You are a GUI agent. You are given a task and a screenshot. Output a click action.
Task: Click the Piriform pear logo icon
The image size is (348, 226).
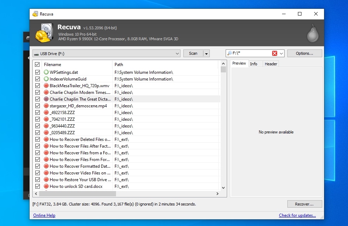point(313,33)
